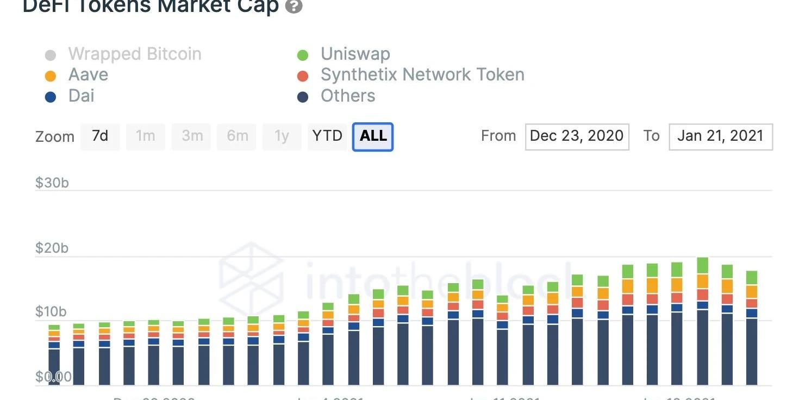Click the first bar's dark Others segment
The height and width of the screenshot is (400, 799).
pos(54,366)
